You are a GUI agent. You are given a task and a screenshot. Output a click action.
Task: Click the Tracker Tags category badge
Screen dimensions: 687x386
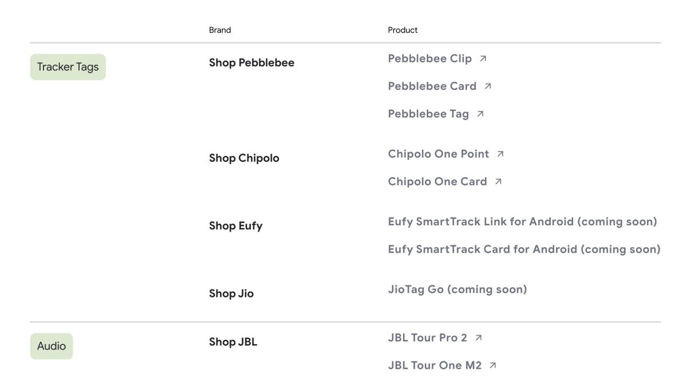(68, 67)
